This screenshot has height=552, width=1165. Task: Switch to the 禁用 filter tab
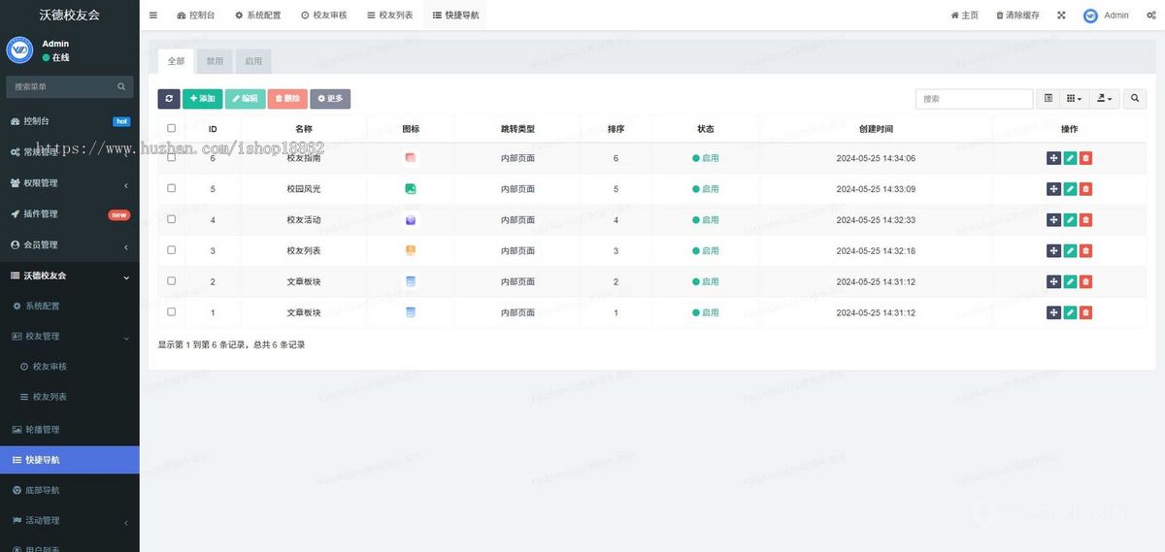[215, 61]
